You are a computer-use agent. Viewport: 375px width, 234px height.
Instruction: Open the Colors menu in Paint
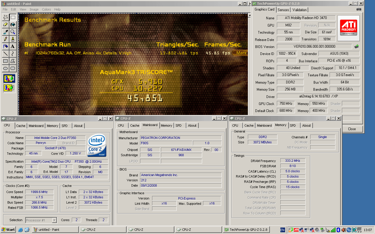(46, 9)
